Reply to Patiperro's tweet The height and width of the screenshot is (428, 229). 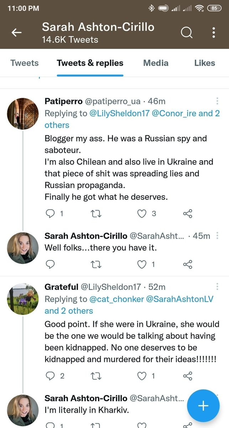coord(51,214)
